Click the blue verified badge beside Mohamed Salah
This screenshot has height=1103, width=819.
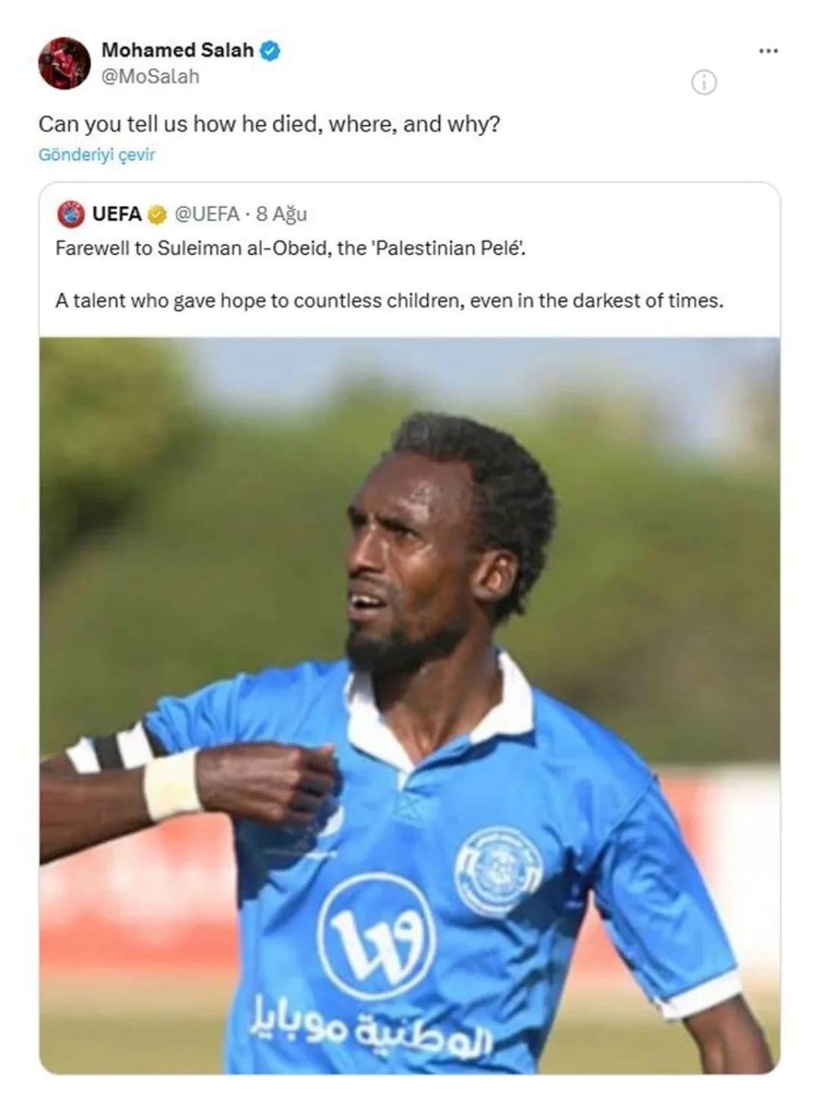(x=271, y=51)
